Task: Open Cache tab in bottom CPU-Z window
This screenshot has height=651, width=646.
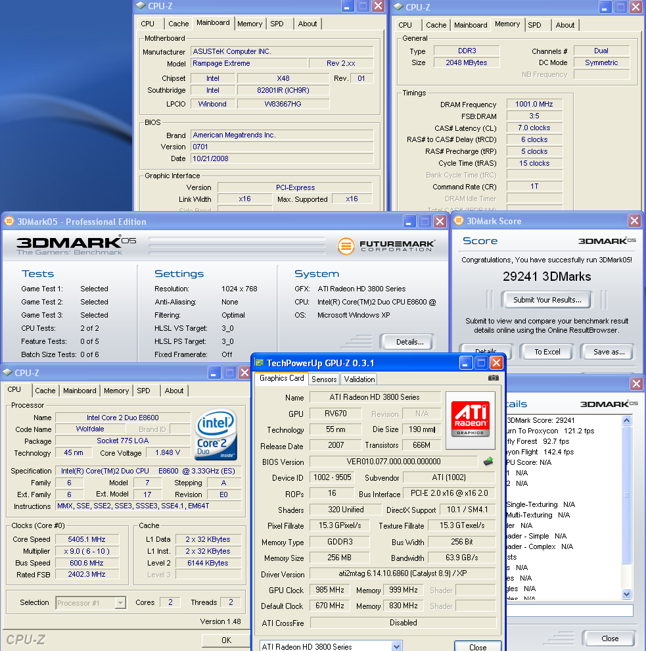Action: 45,391
